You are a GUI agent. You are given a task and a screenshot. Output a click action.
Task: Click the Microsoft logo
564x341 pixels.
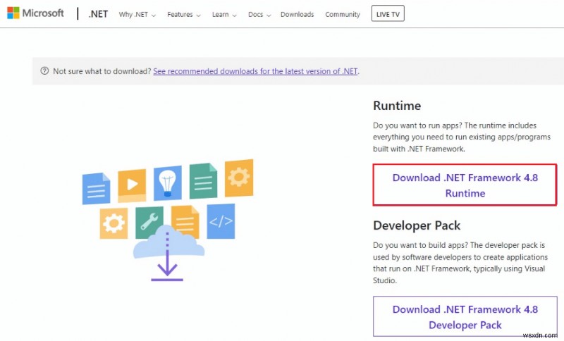coord(35,13)
